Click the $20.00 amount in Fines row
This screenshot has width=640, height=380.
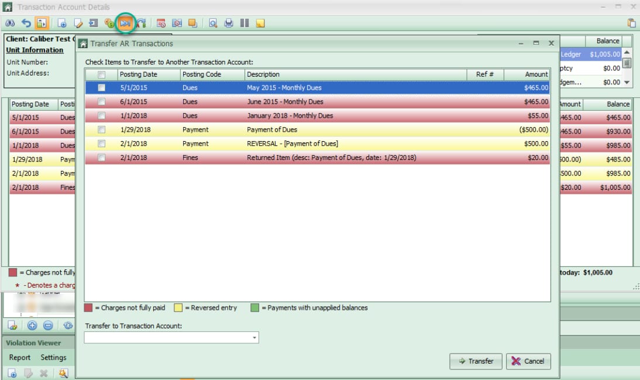(x=538, y=158)
